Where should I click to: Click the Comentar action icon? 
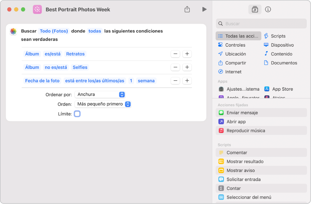pos(221,153)
